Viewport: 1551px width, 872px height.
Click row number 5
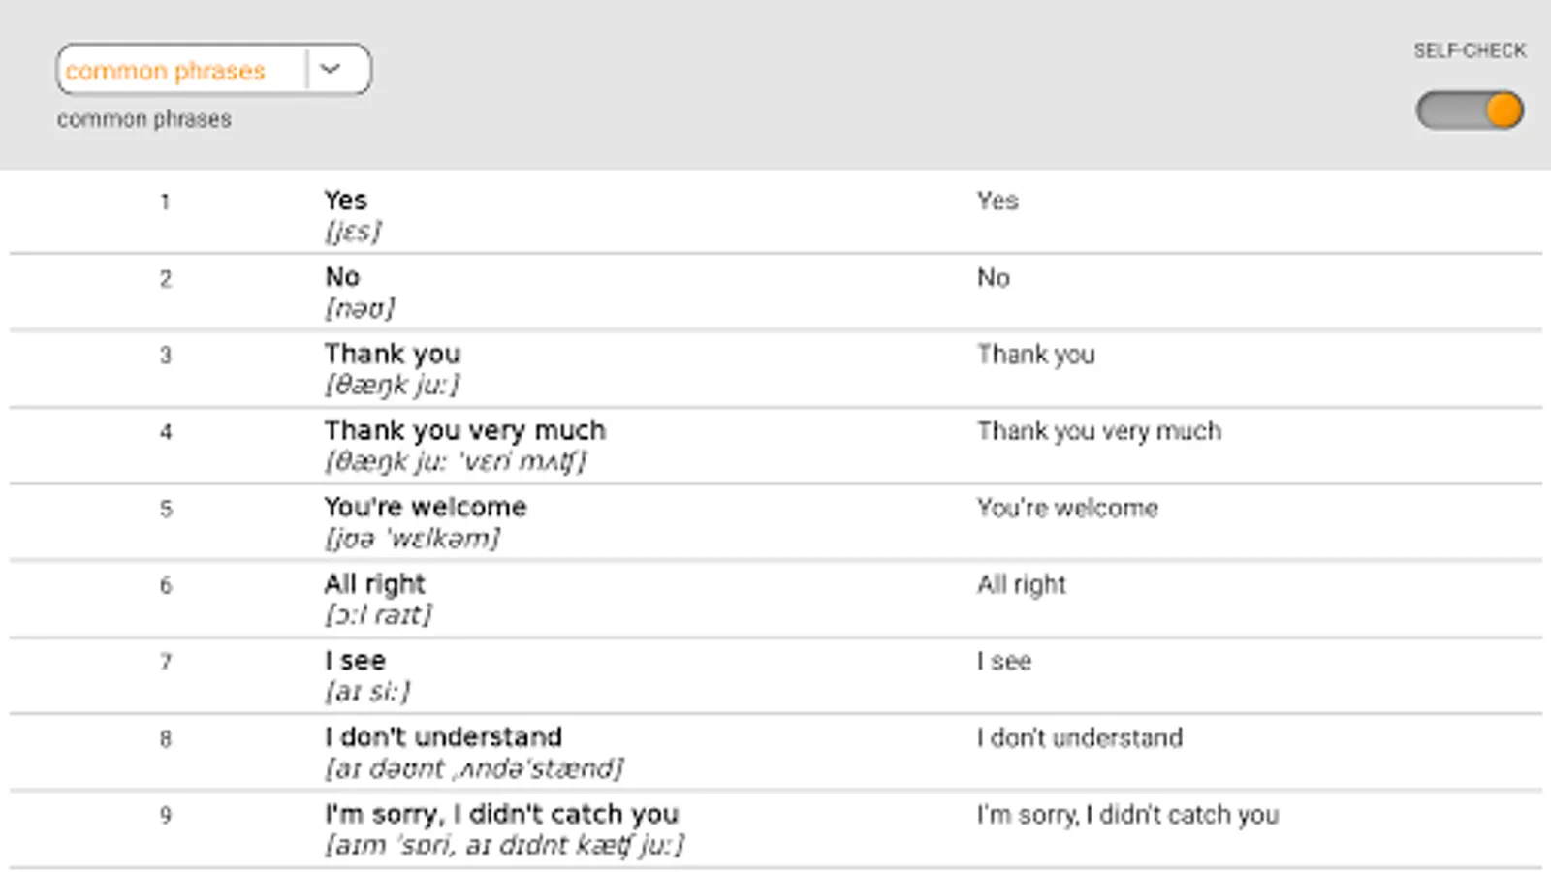(x=166, y=509)
